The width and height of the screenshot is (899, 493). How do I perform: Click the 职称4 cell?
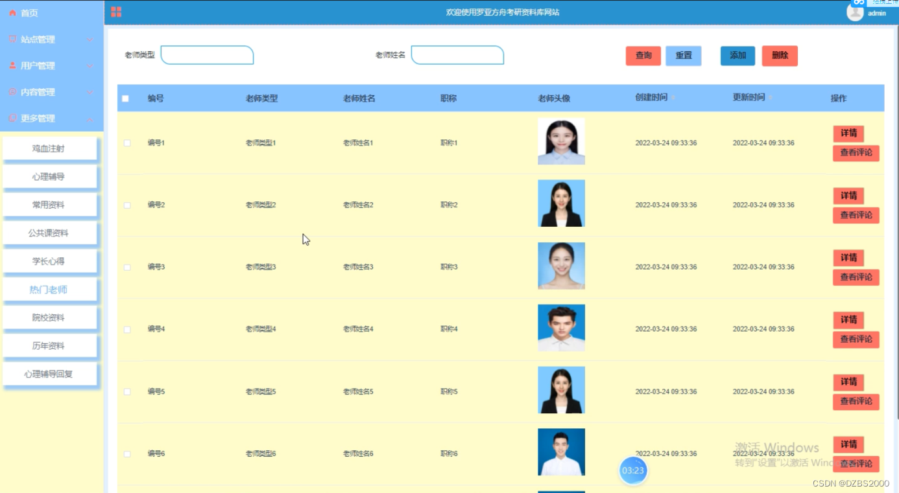point(449,329)
